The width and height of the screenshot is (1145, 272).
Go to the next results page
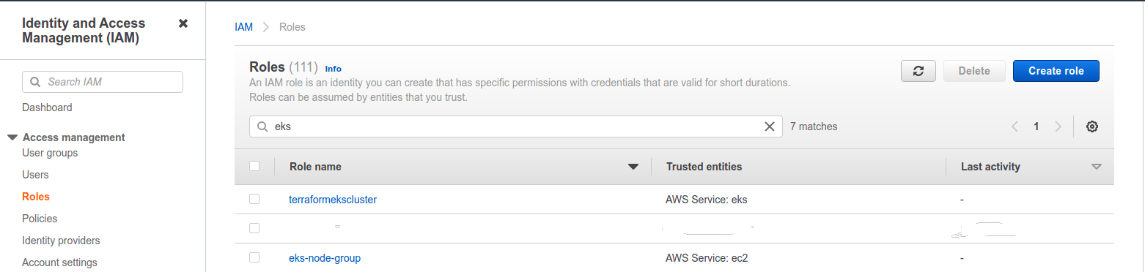click(1058, 126)
